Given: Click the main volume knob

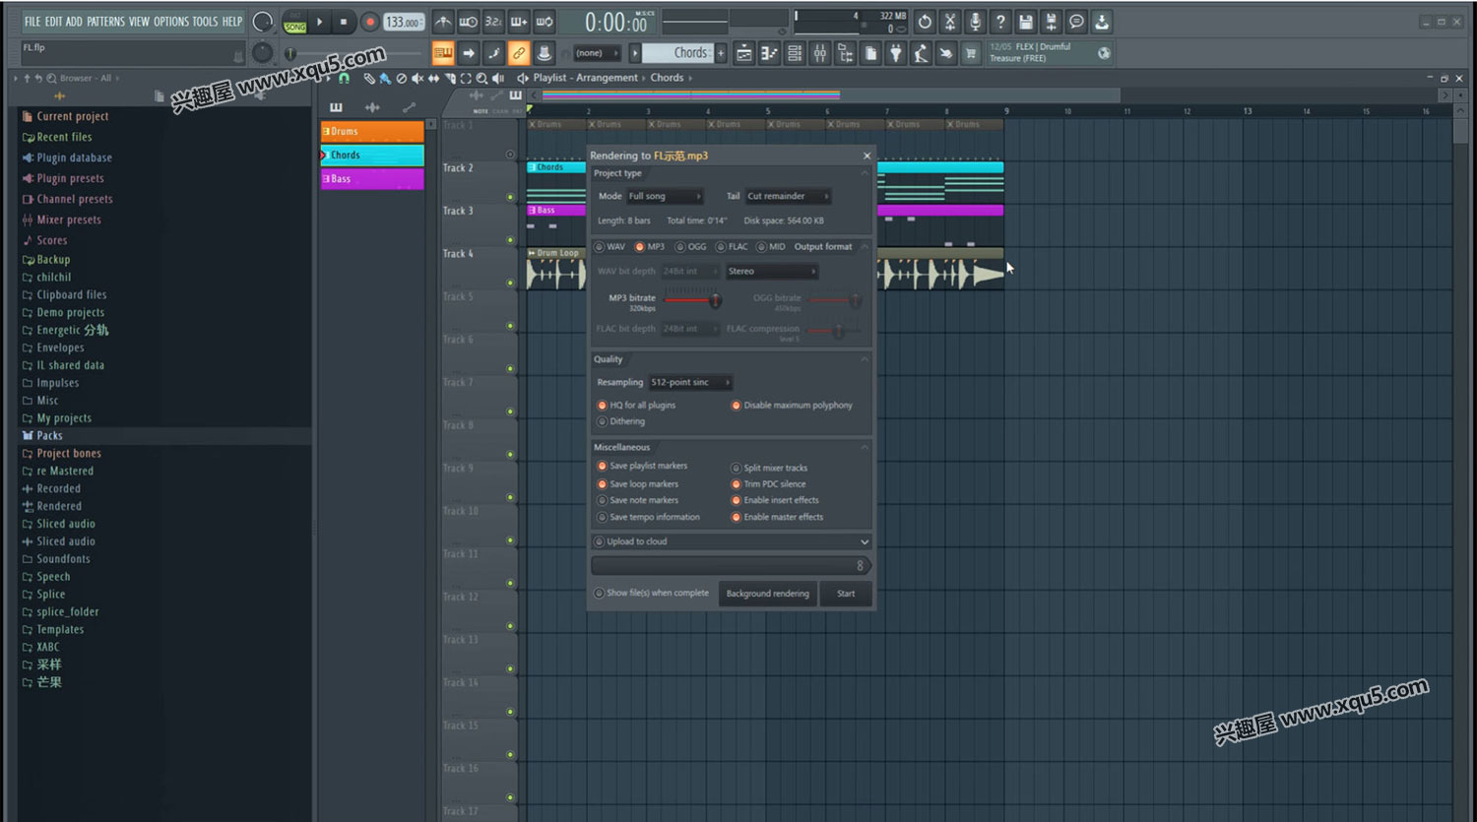Looking at the screenshot, I should 263,22.
